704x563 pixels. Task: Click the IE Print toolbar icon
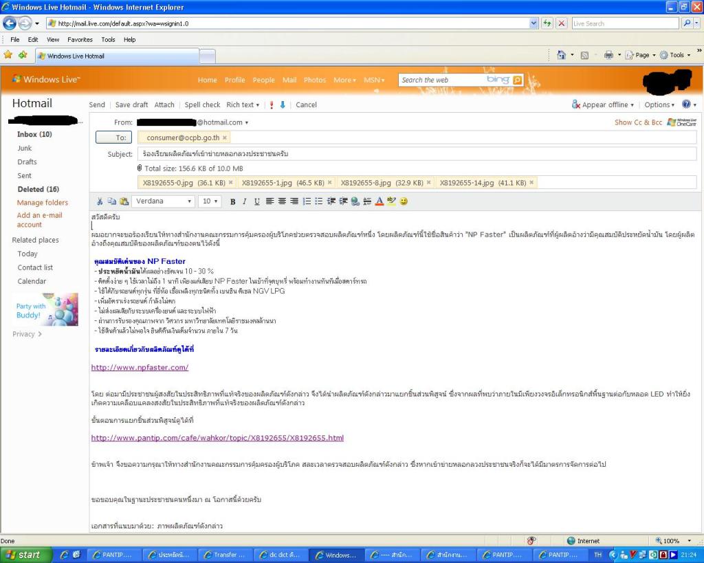coord(609,55)
